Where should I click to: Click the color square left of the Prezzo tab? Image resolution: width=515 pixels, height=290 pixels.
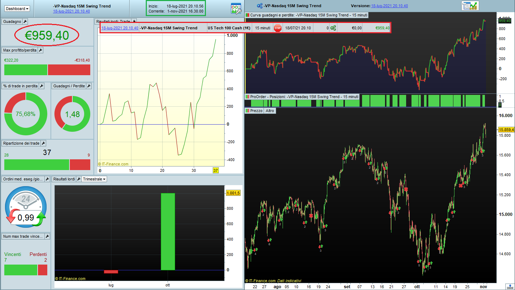[247, 111]
